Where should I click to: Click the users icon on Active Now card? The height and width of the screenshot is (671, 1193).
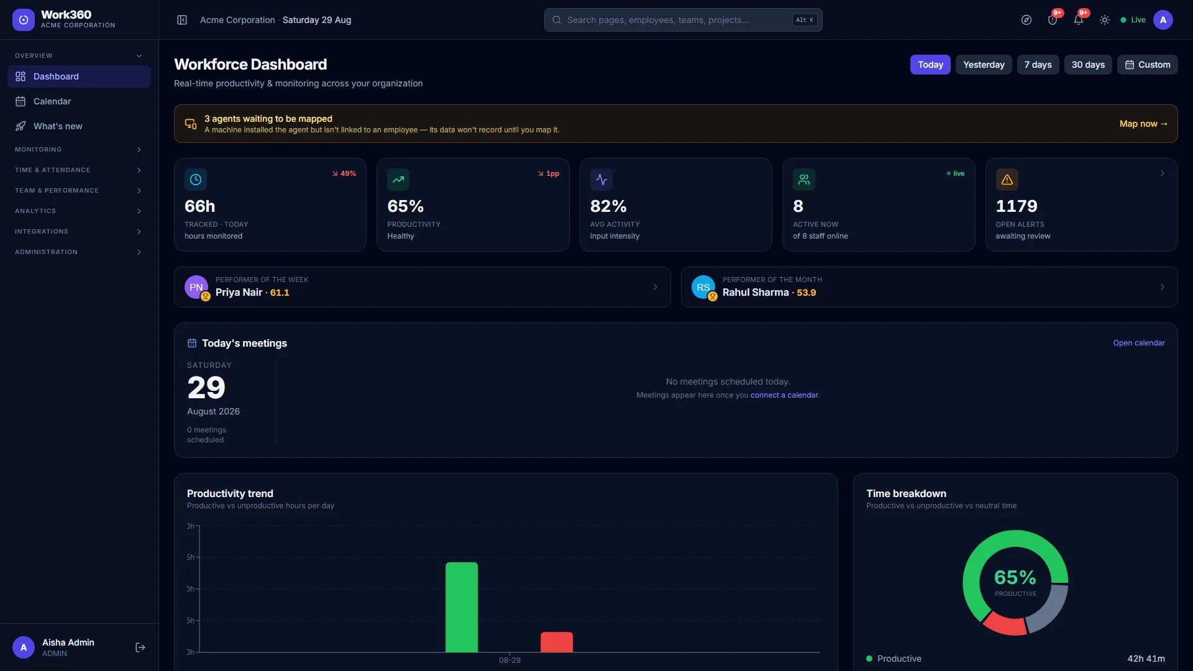[804, 180]
